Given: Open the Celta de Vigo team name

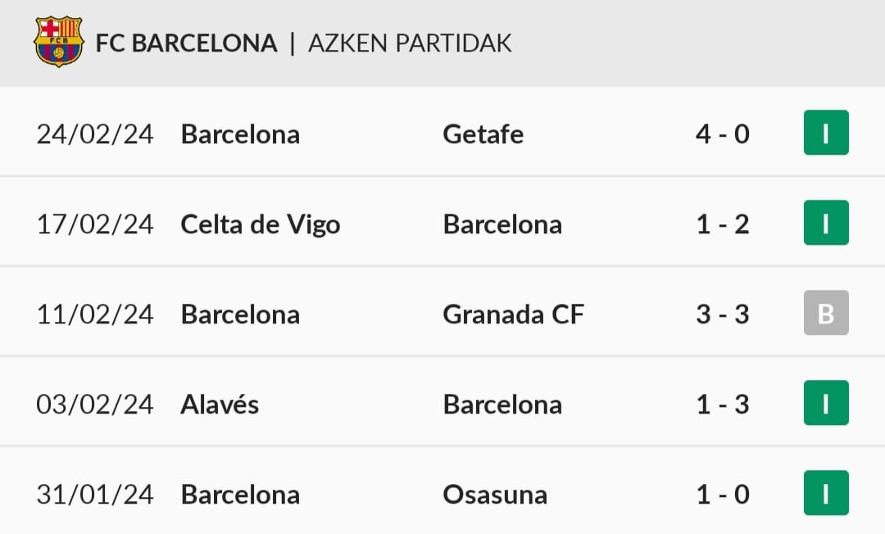Looking at the screenshot, I should tap(261, 225).
